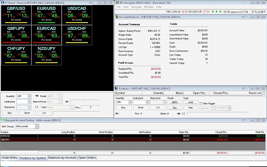The image size is (267, 167).
Task: Click the Positions window Quantity input field
Action: [122, 102]
